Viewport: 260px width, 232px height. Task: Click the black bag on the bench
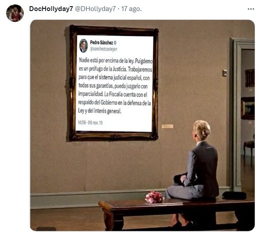[x=234, y=195]
